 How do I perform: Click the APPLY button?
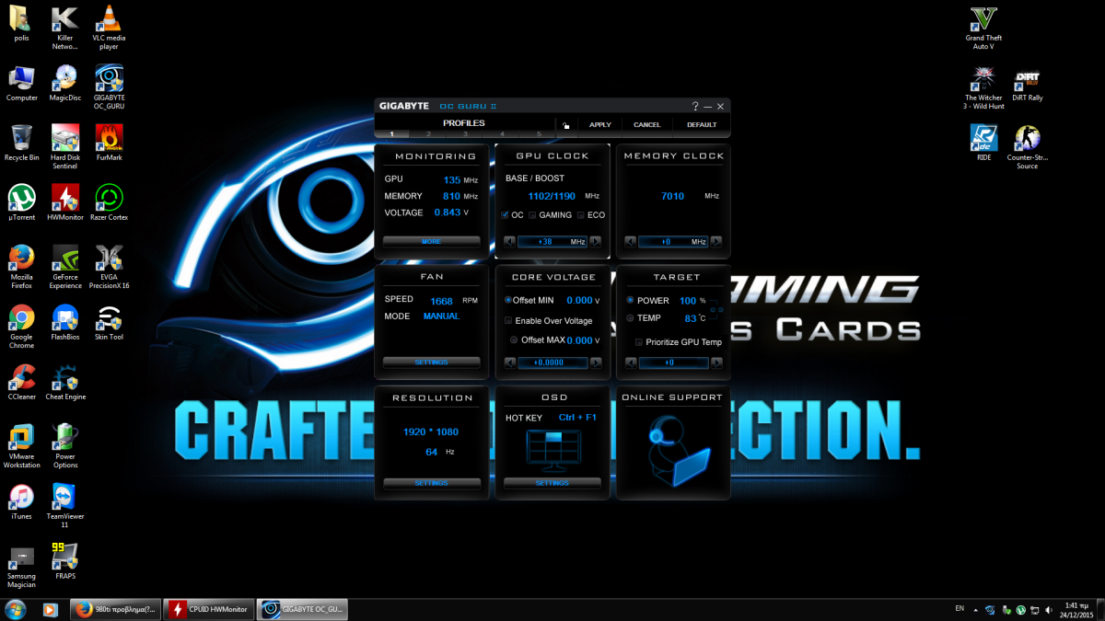(600, 125)
